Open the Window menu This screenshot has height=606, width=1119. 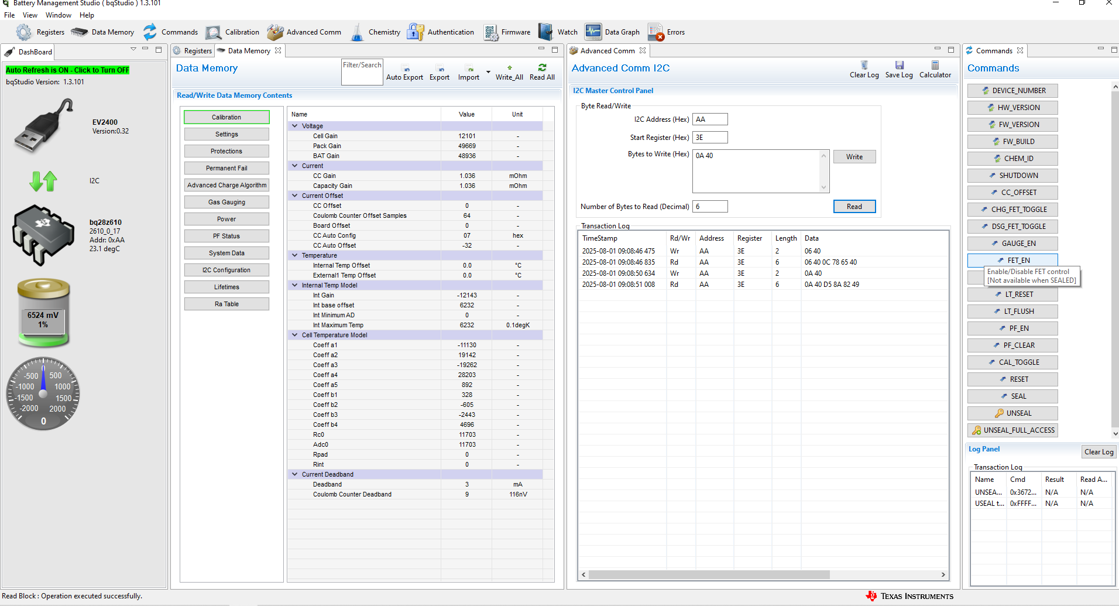click(59, 15)
